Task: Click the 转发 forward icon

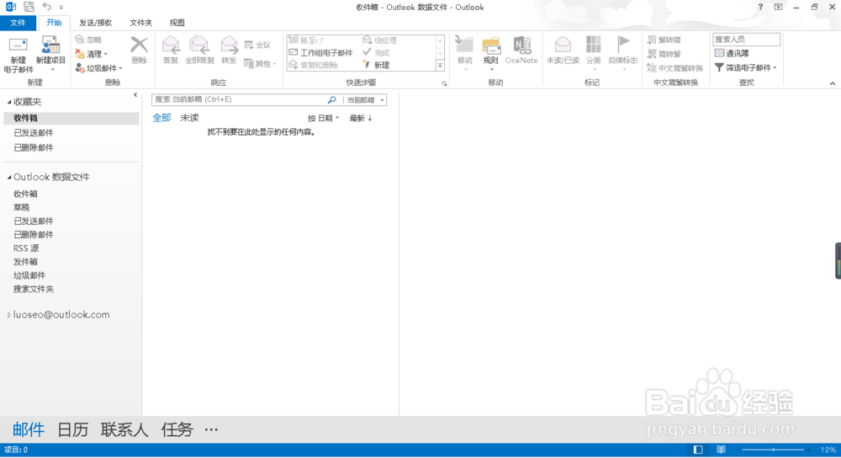Action: point(229,51)
